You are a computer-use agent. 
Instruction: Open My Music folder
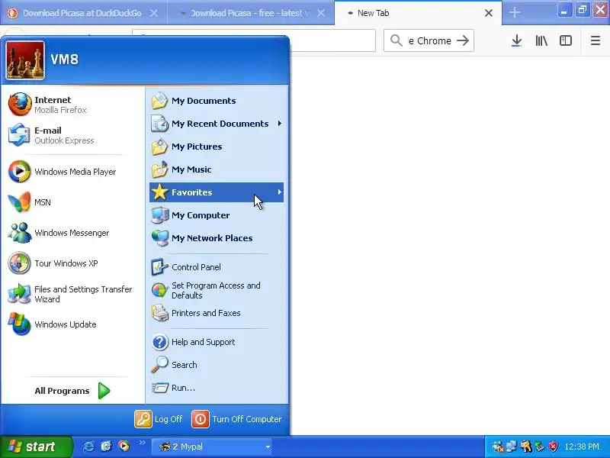click(x=217, y=169)
